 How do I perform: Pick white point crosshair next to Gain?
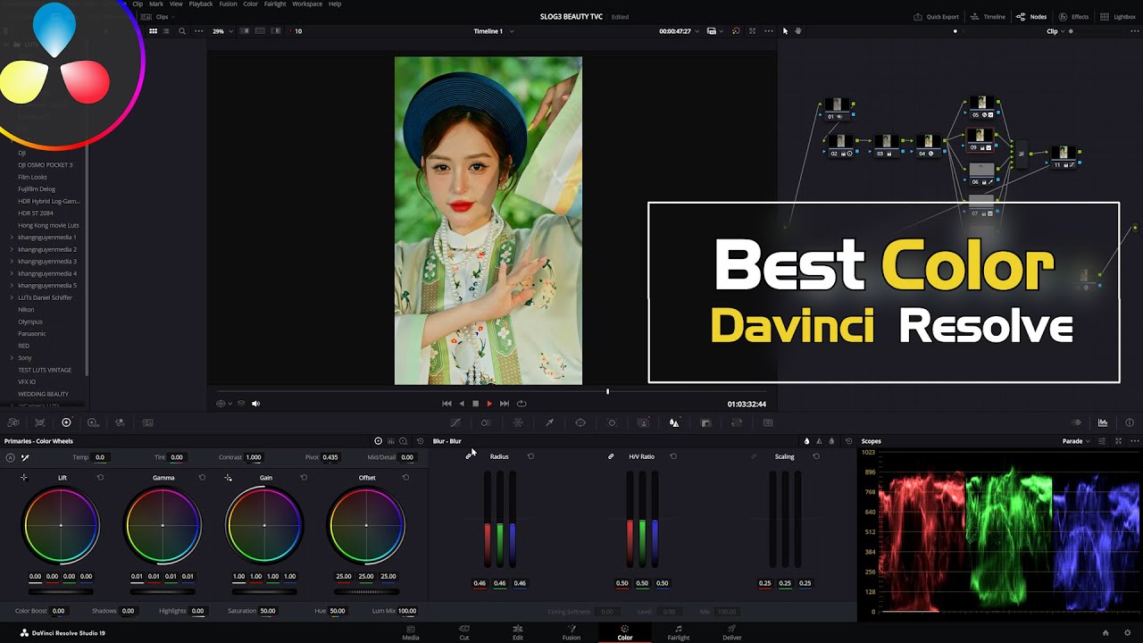tap(229, 478)
